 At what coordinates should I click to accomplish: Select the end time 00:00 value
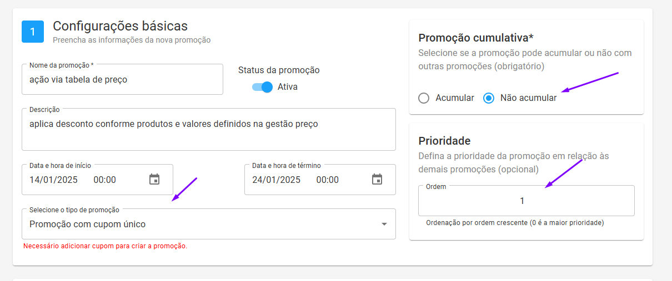coord(327,180)
